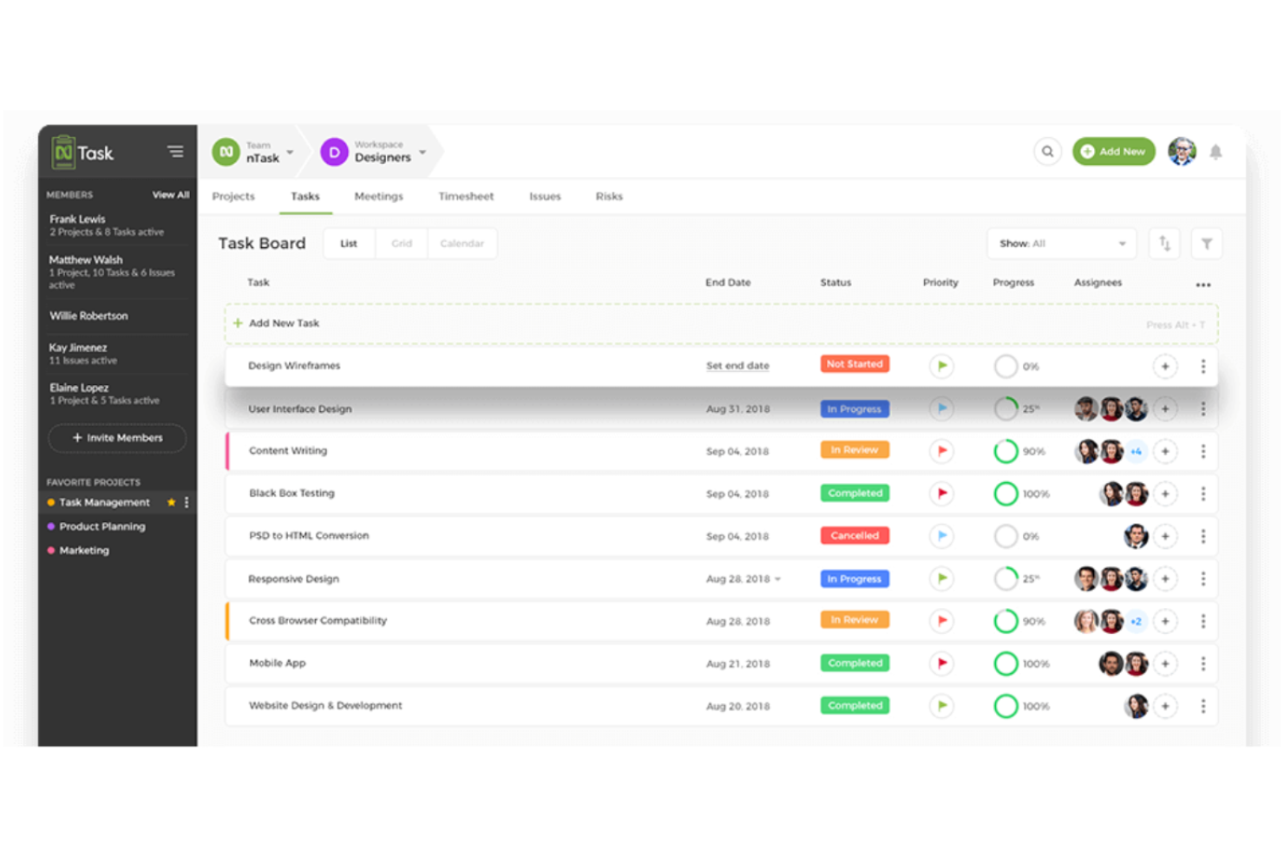
Task: Add assignee to Mobile App task
Action: pos(1165,663)
